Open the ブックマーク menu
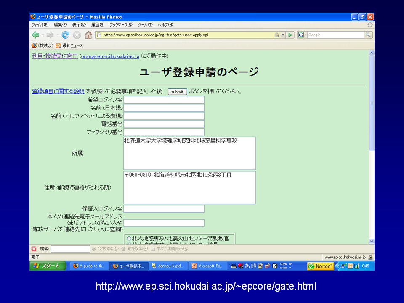Viewport: 404px width, 303px height. [121, 25]
